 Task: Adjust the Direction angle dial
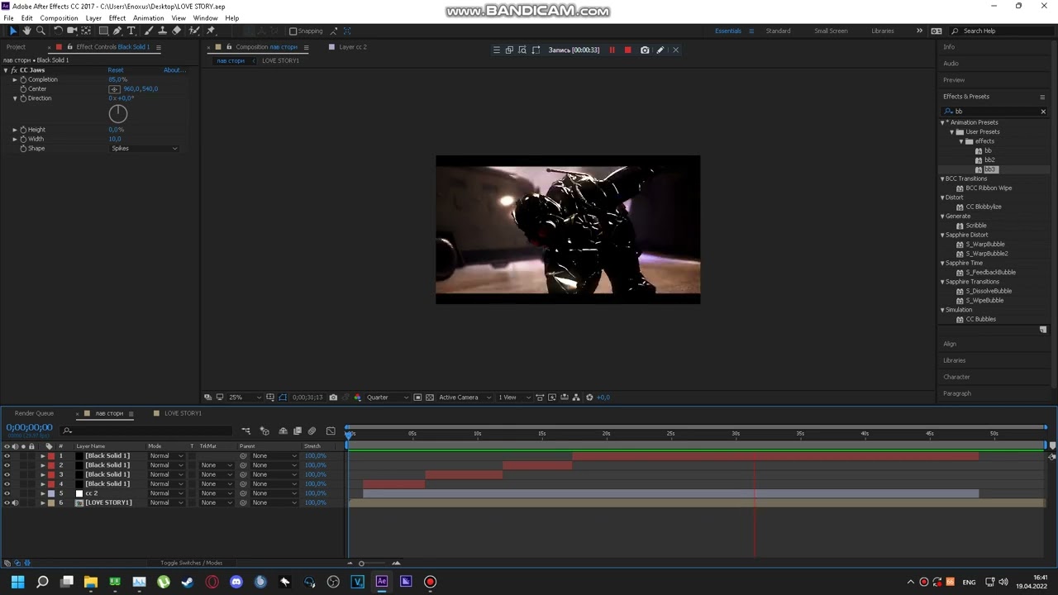pos(118,114)
